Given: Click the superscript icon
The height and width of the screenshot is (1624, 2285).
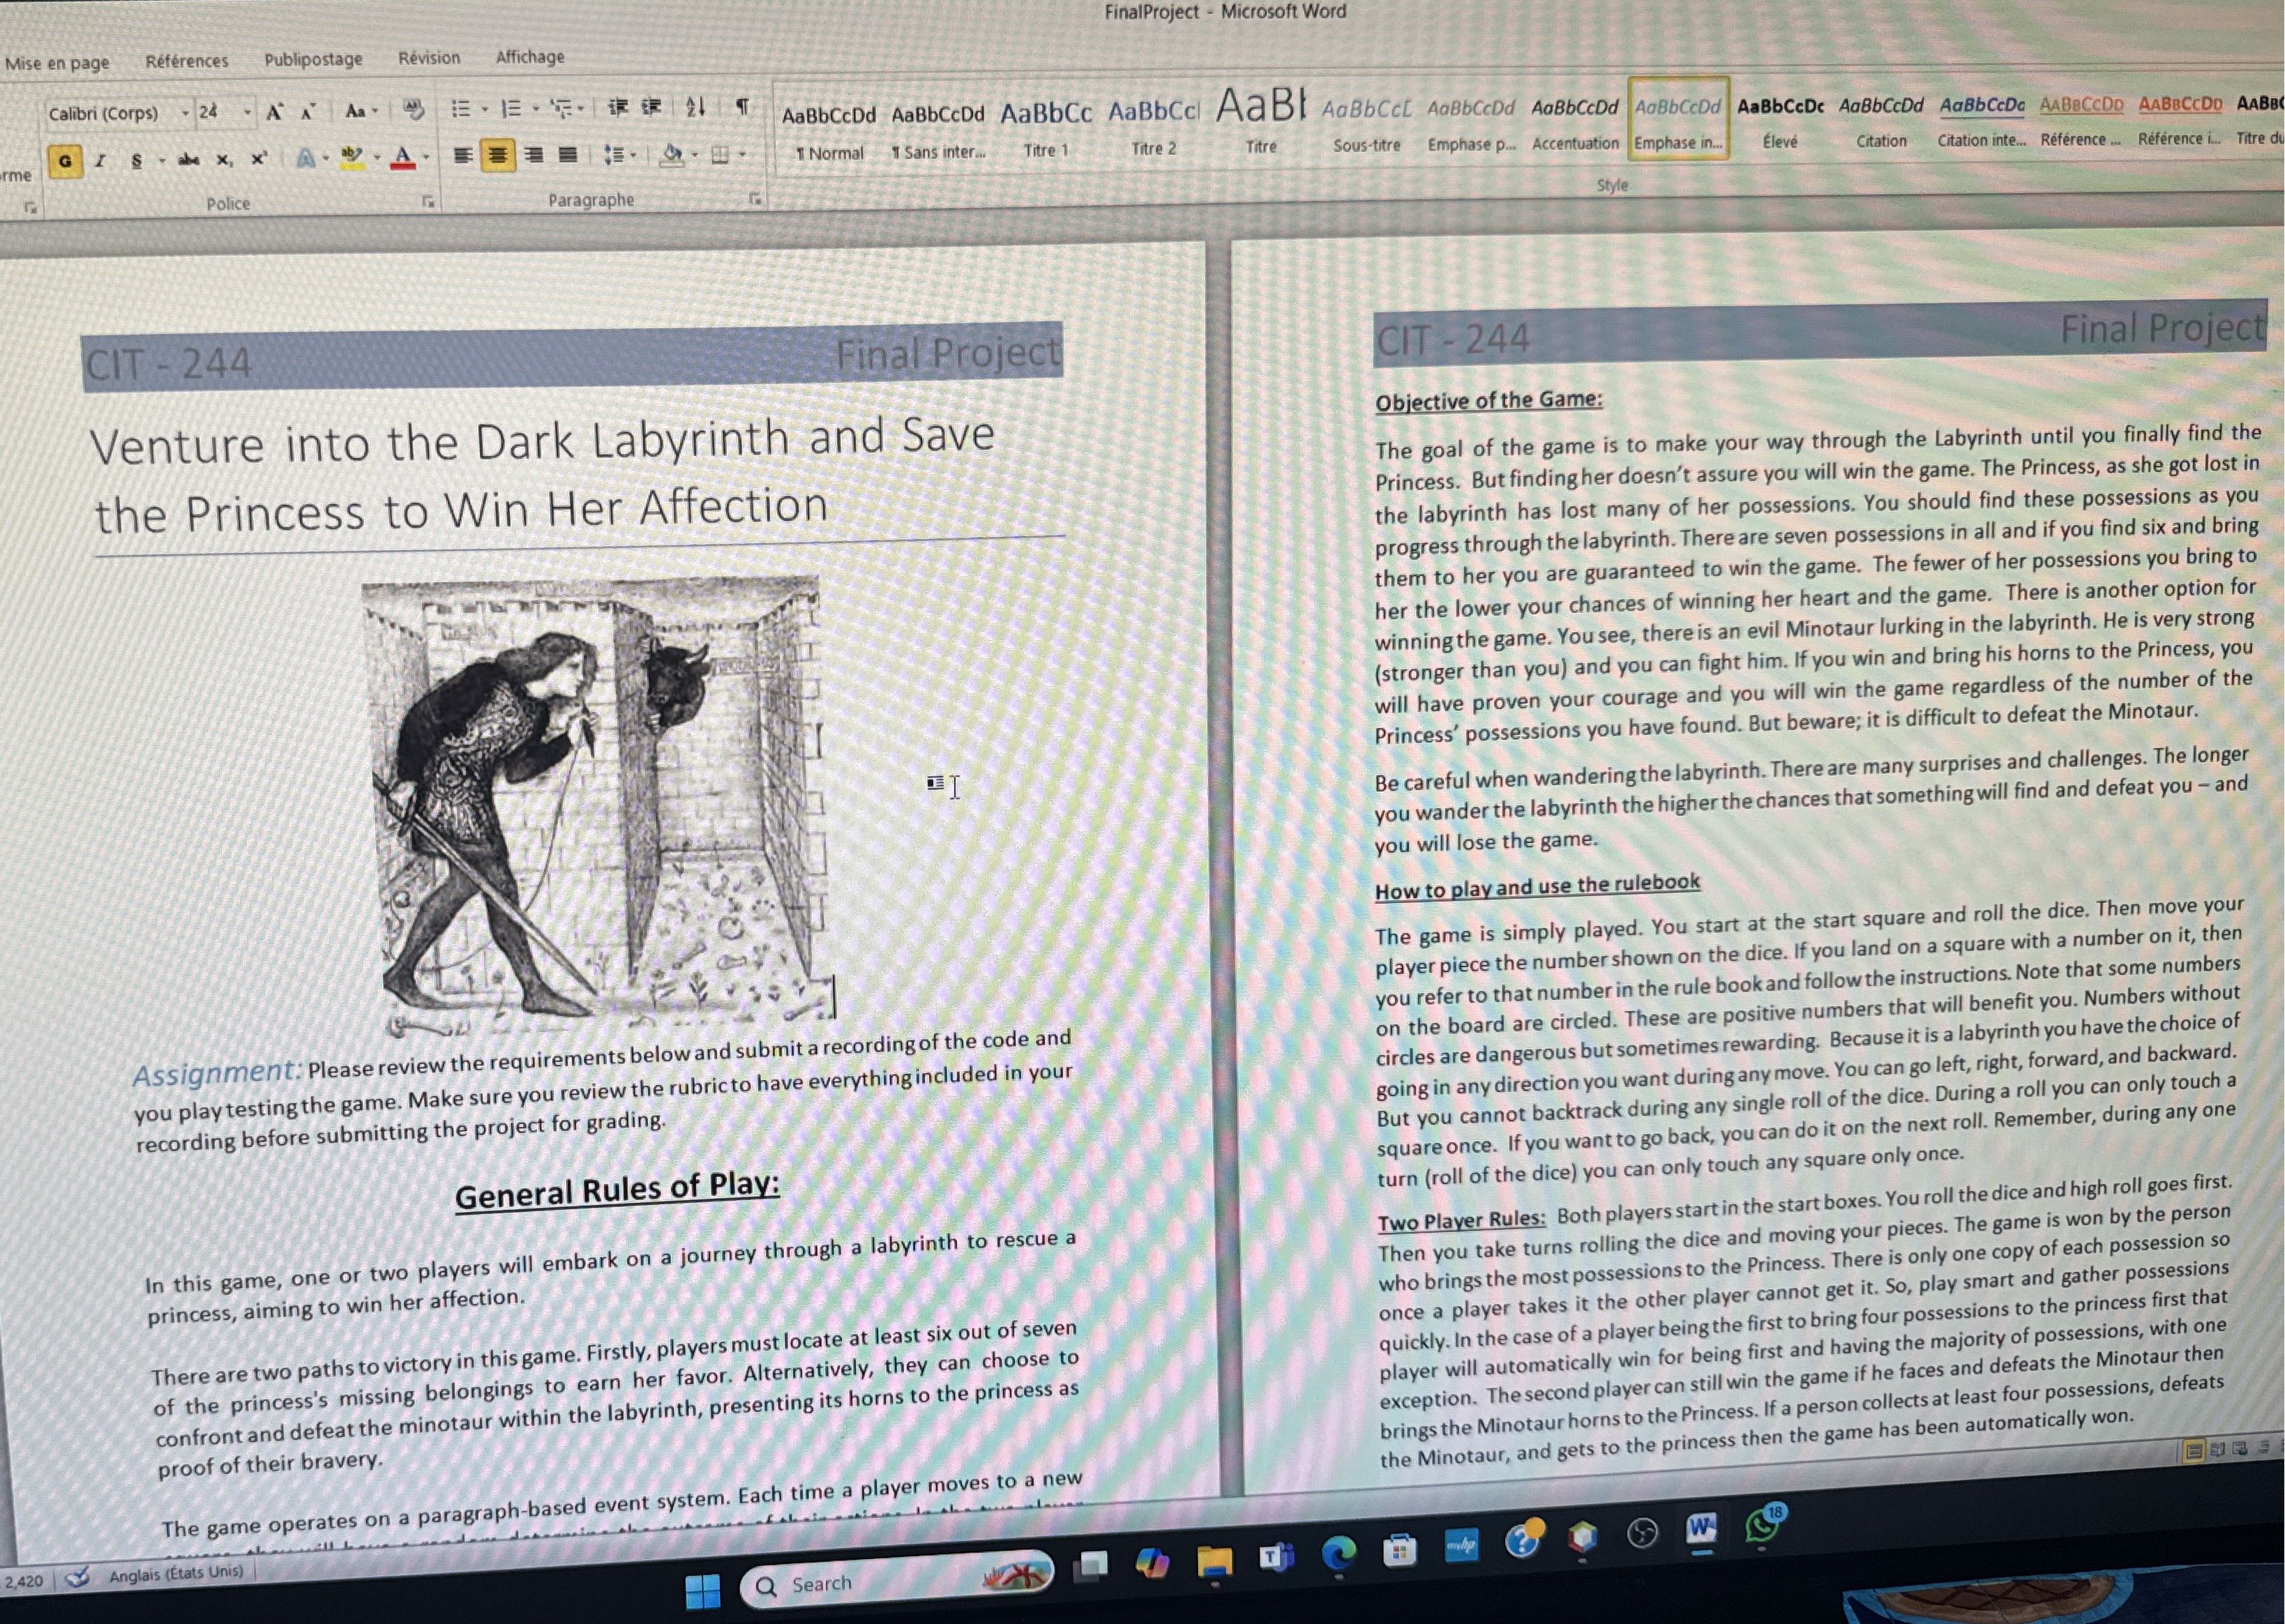Looking at the screenshot, I should (x=259, y=158).
